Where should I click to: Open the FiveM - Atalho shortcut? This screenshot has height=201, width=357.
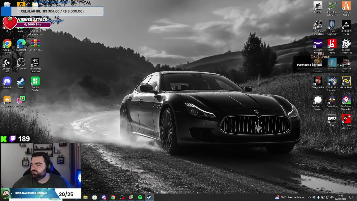click(x=346, y=9)
